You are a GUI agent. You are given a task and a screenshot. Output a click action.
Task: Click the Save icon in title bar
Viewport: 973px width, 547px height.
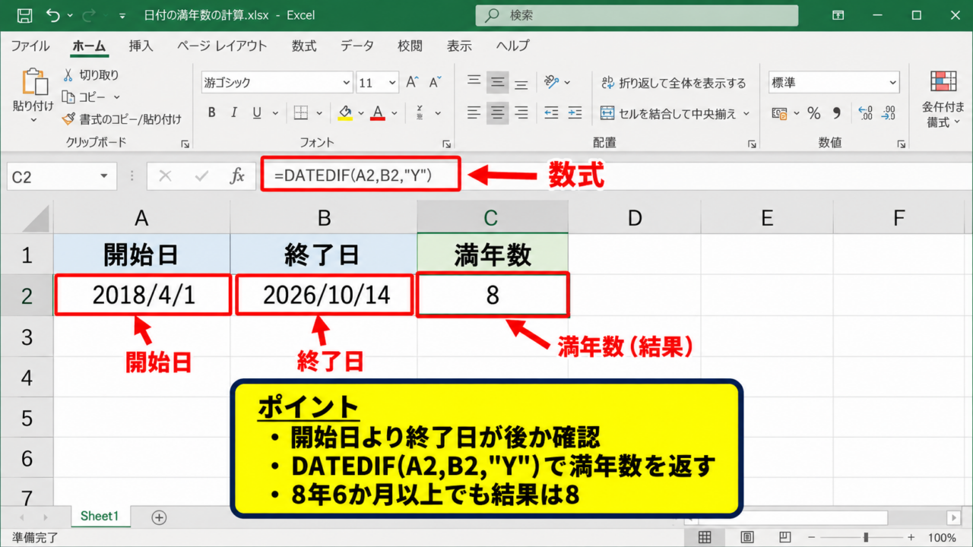tap(24, 15)
